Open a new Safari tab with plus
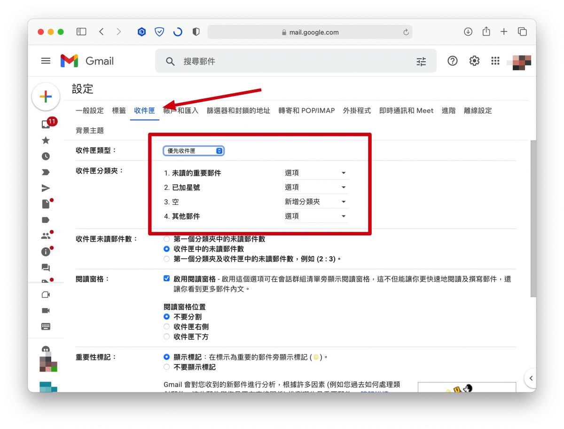Viewport: 564px width, 429px height. (x=504, y=32)
